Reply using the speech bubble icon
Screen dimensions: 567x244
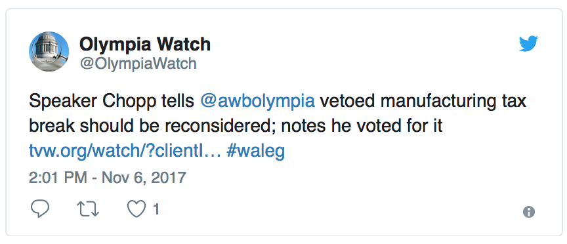click(39, 209)
